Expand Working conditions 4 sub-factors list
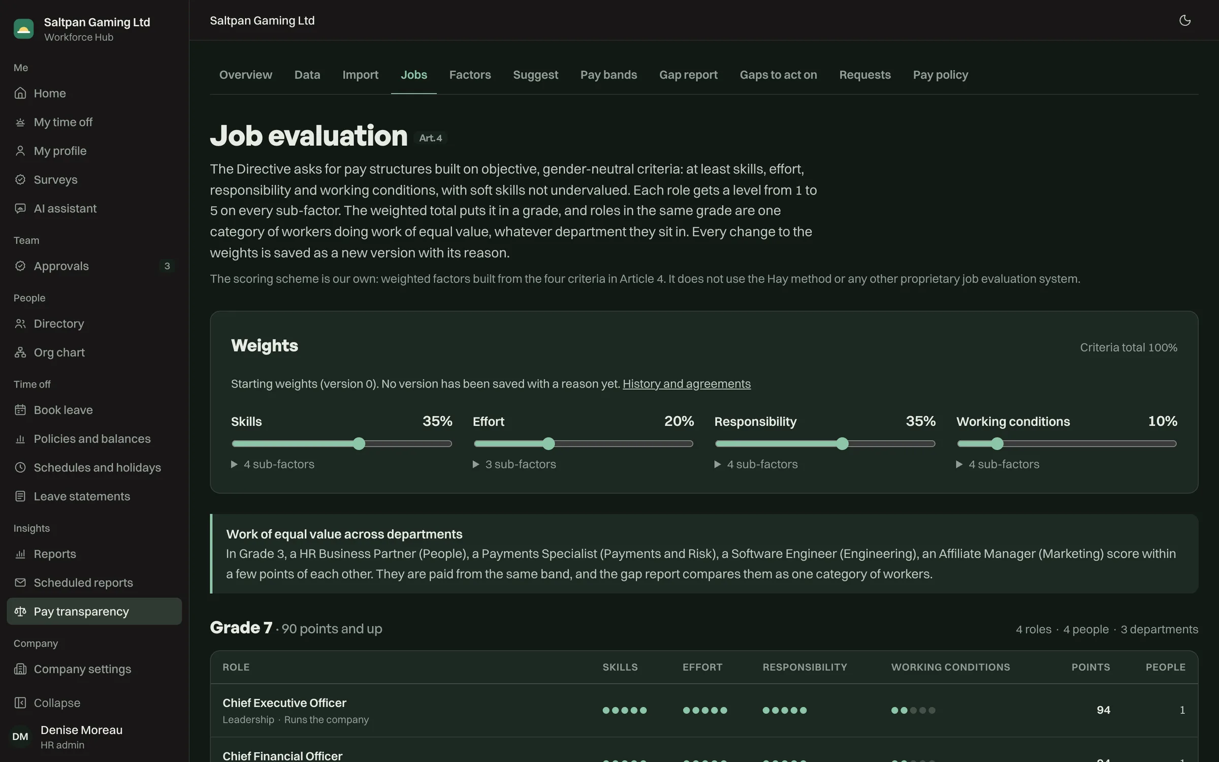Image resolution: width=1219 pixels, height=762 pixels. [x=998, y=464]
